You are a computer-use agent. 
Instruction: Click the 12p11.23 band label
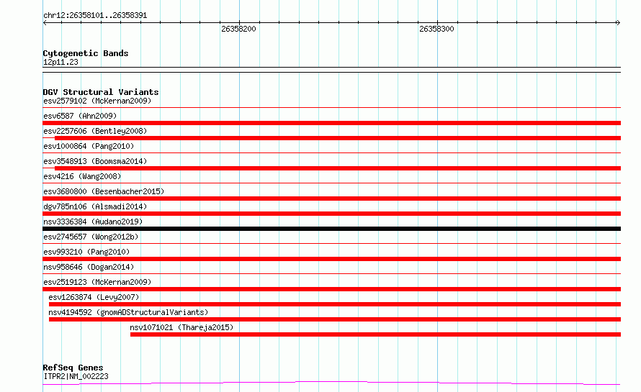tap(60, 62)
